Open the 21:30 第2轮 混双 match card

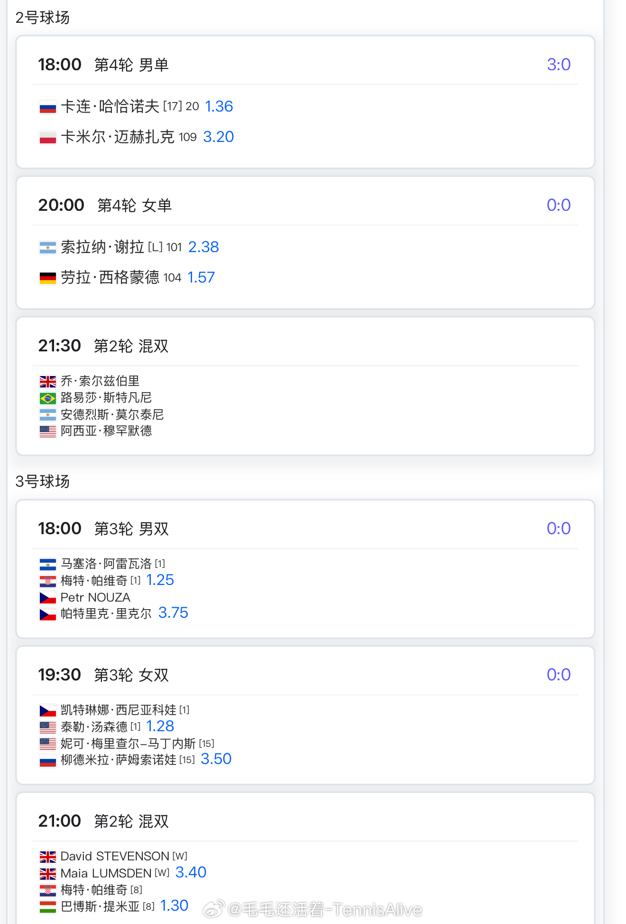click(305, 387)
